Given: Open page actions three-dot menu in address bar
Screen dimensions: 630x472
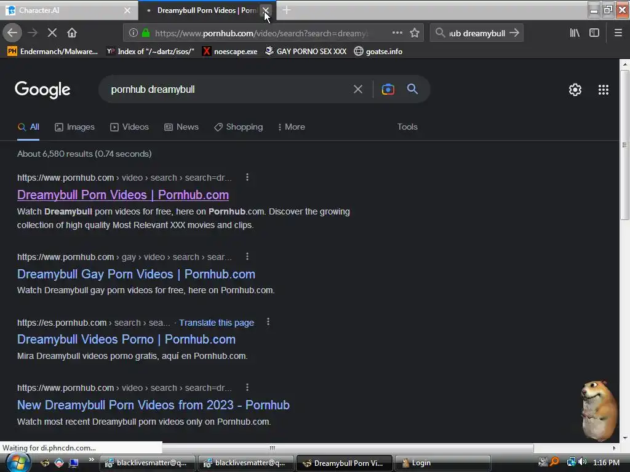Looking at the screenshot, I should coord(397,33).
